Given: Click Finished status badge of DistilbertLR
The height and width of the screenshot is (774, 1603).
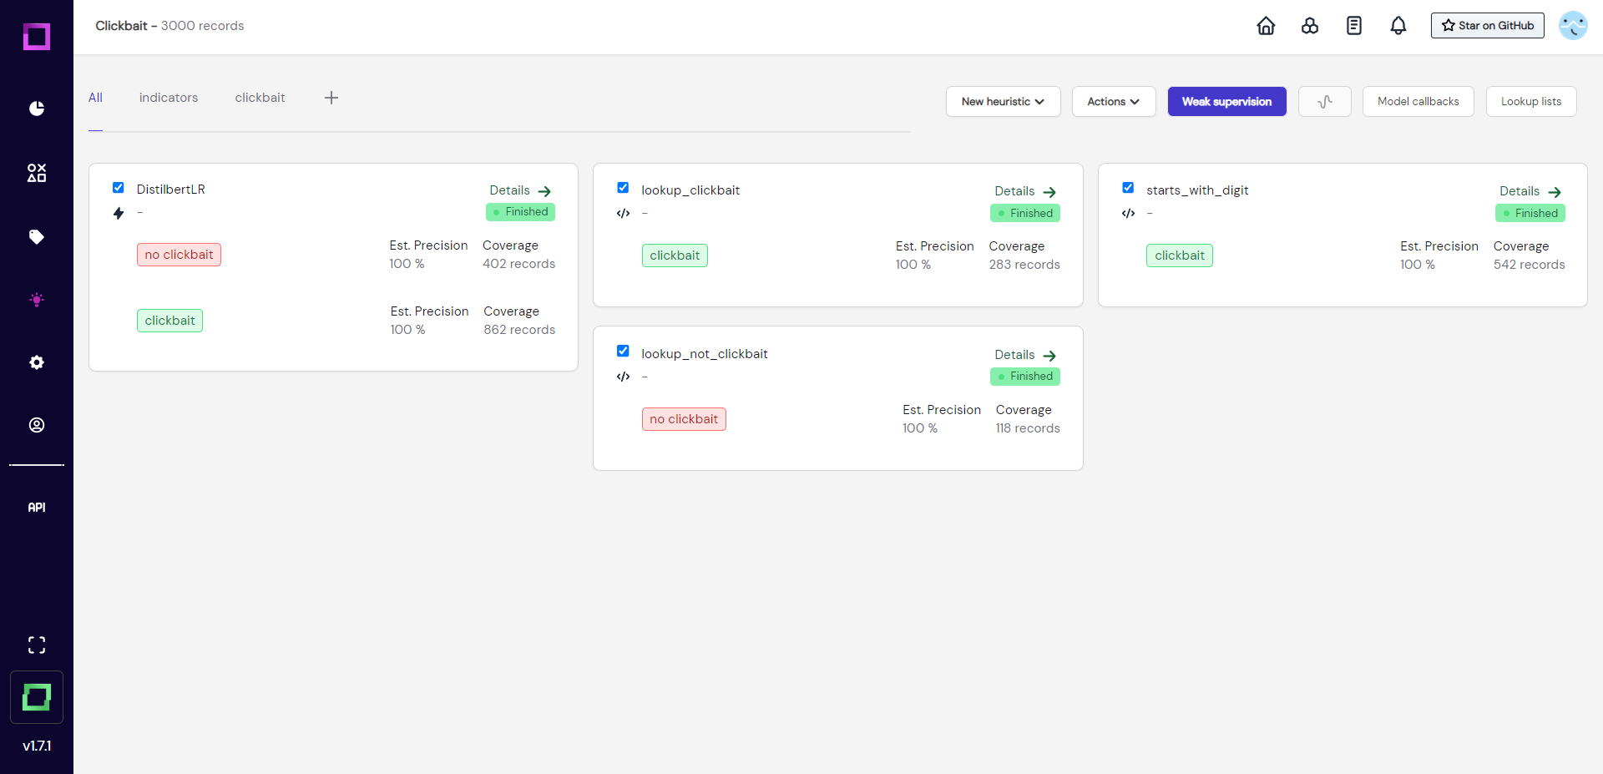Looking at the screenshot, I should pyautogui.click(x=520, y=212).
